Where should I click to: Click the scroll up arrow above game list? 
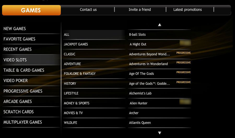160,25
